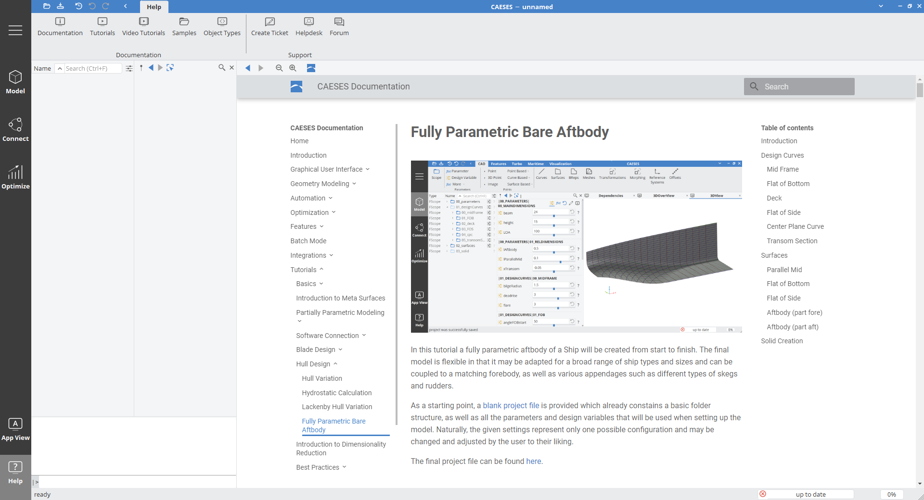Open Tutorials from the ribbon
Image resolution: width=924 pixels, height=500 pixels.
pos(103,26)
